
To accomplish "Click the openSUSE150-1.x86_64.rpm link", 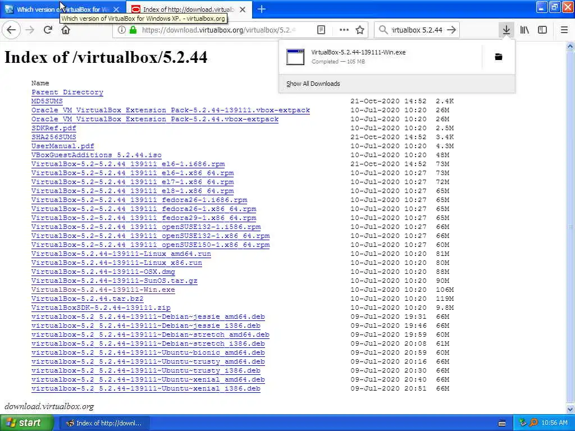I will tap(150, 245).
